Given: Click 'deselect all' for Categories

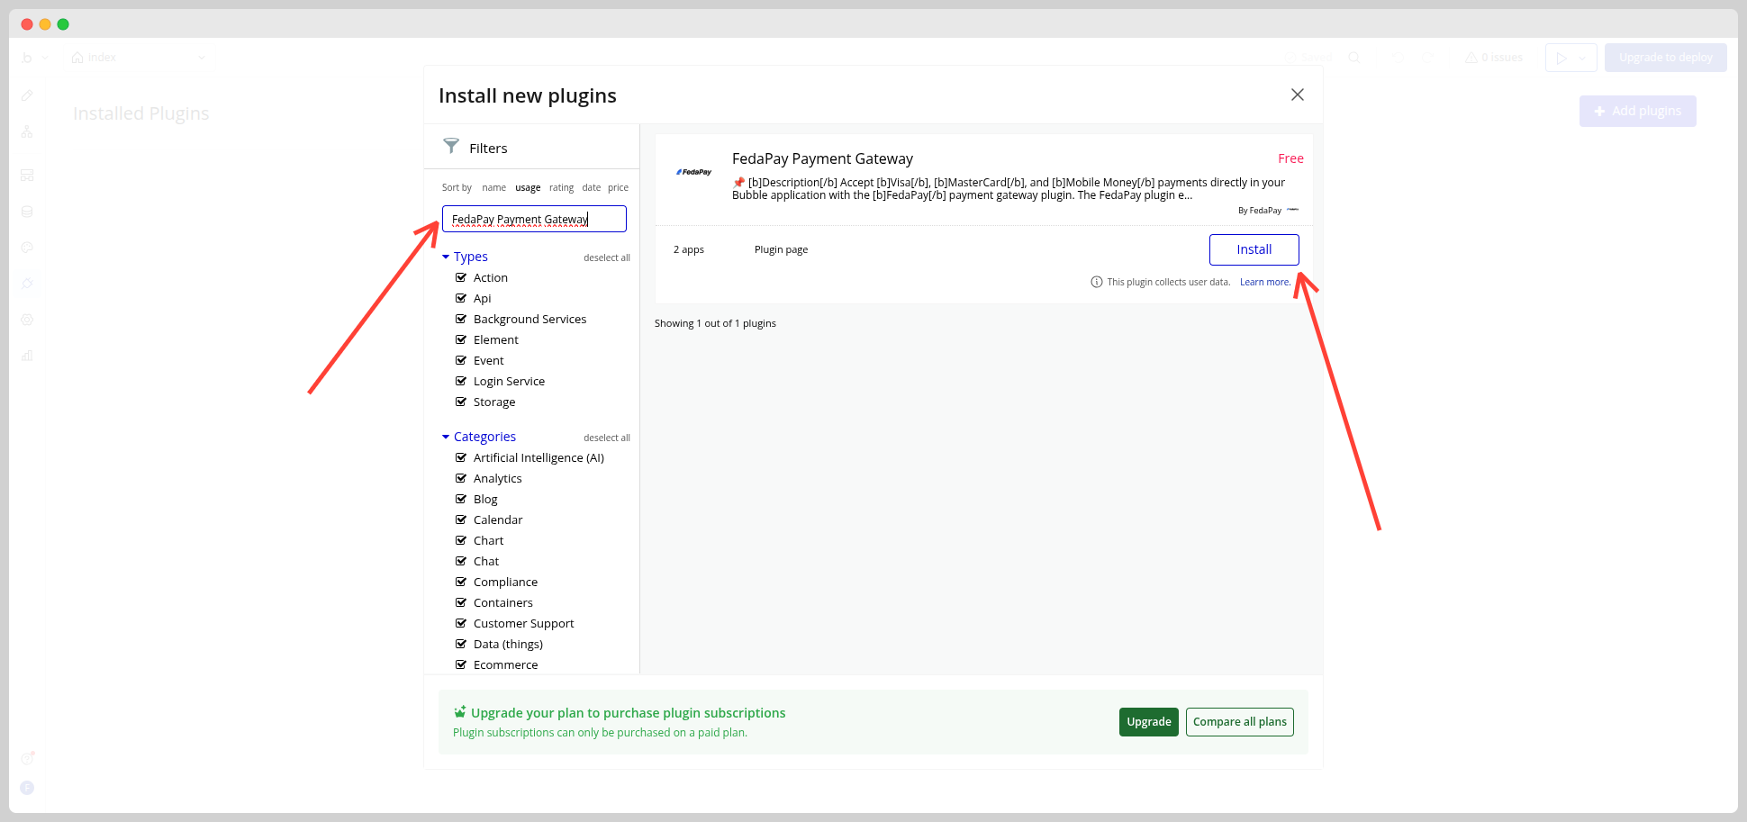Looking at the screenshot, I should (606, 438).
